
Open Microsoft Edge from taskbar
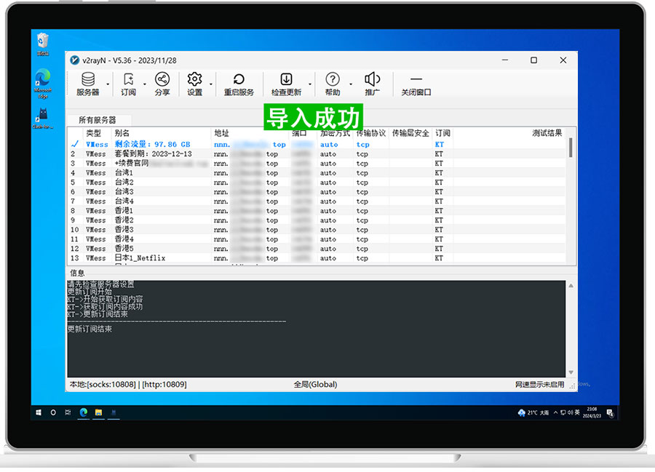point(83,412)
